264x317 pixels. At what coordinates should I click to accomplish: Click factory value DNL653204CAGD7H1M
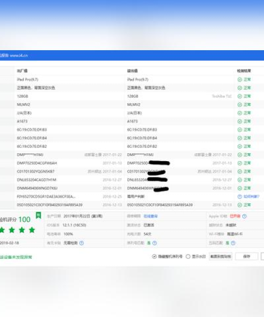point(36,180)
